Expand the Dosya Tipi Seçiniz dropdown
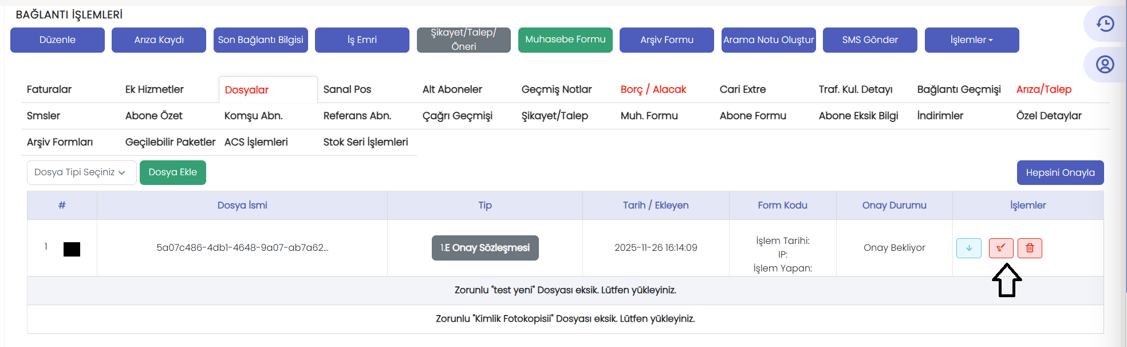 (x=81, y=172)
